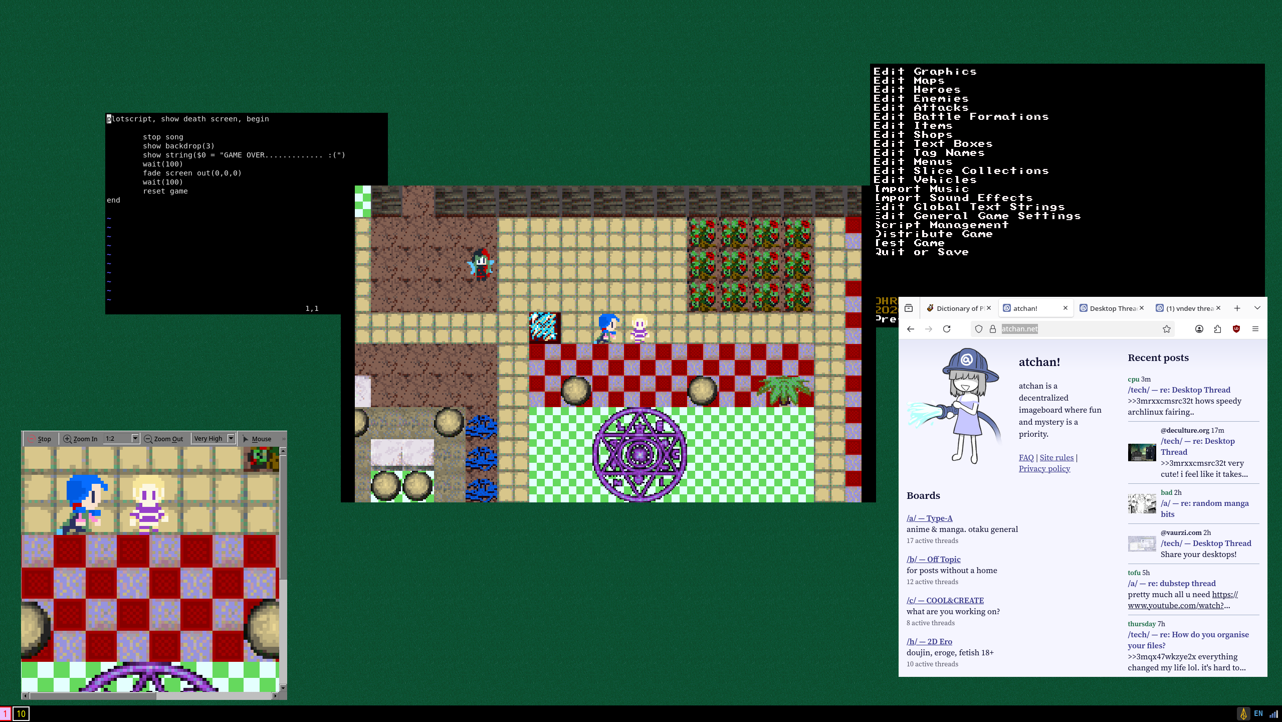Click the @deculture.org post thumbnail

coord(1142,452)
